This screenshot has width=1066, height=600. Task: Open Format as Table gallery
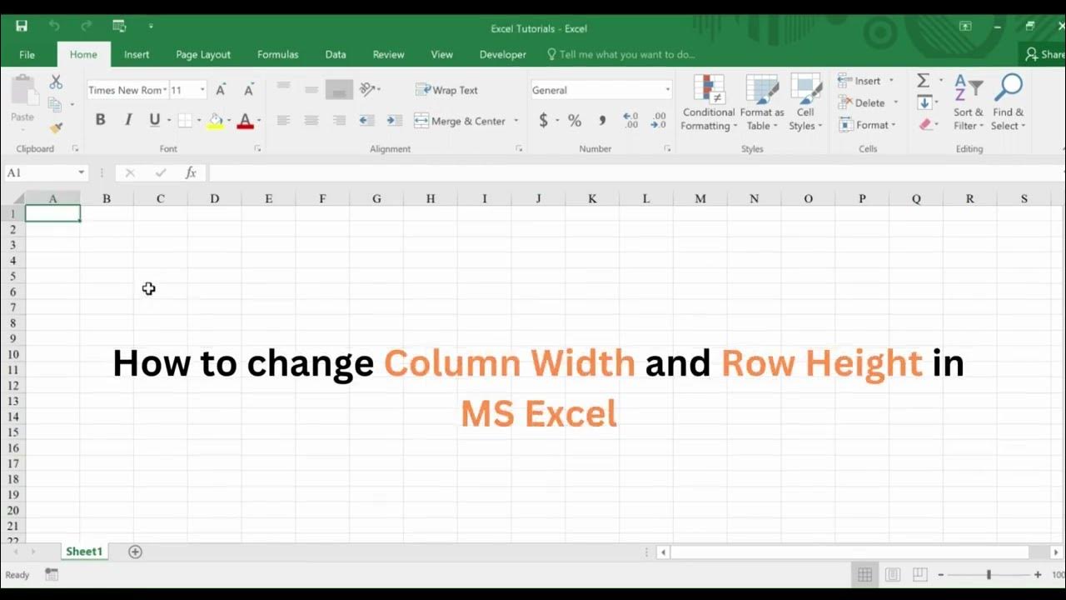tap(762, 102)
